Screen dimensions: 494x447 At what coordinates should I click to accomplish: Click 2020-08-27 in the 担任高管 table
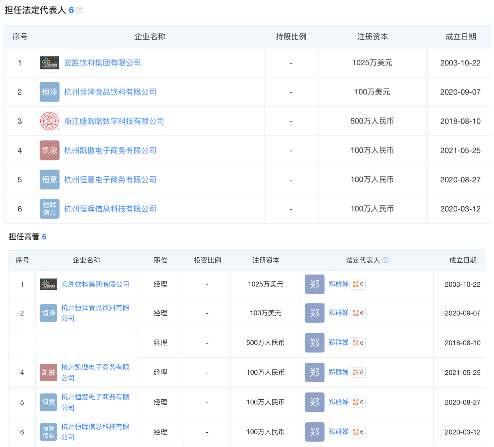[462, 402]
